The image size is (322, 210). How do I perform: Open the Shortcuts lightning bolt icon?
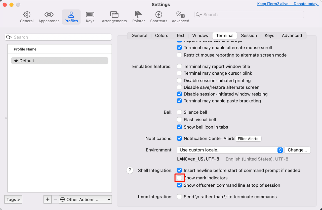tap(158, 15)
